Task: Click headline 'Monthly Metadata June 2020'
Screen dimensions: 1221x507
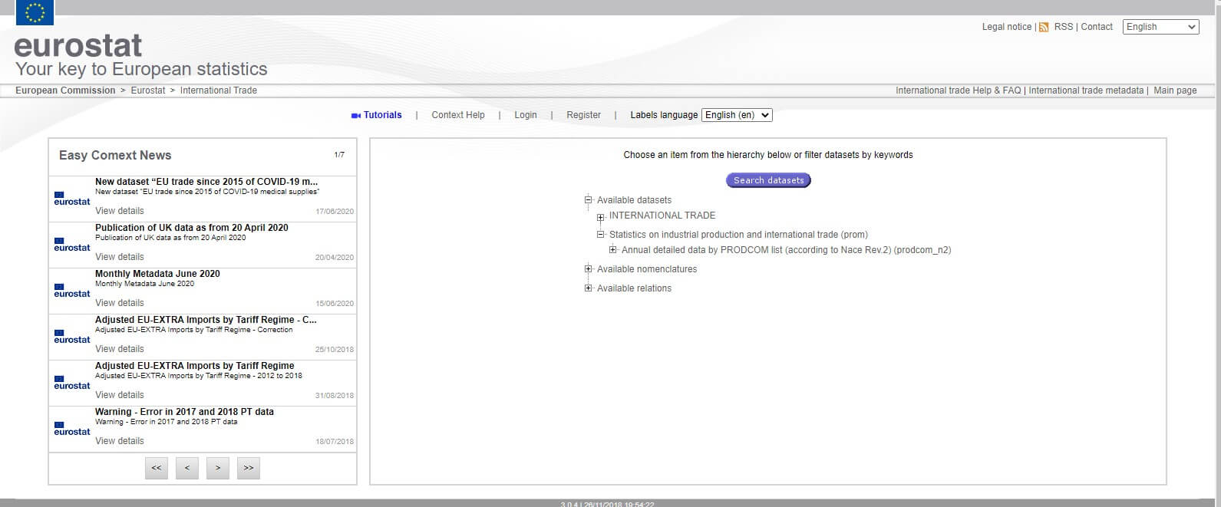Action: (157, 274)
